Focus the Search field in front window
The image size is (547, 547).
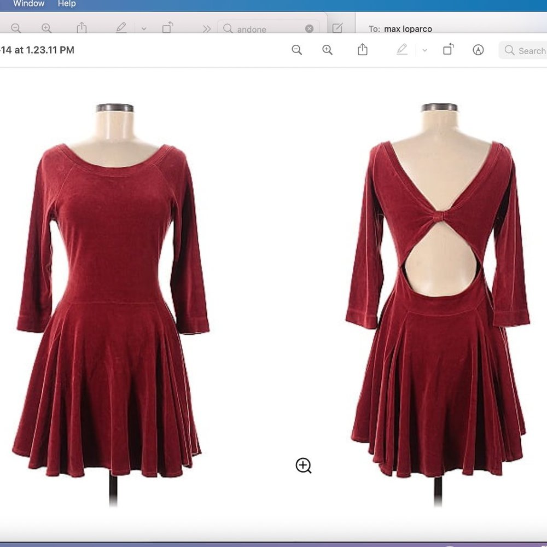pyautogui.click(x=522, y=50)
